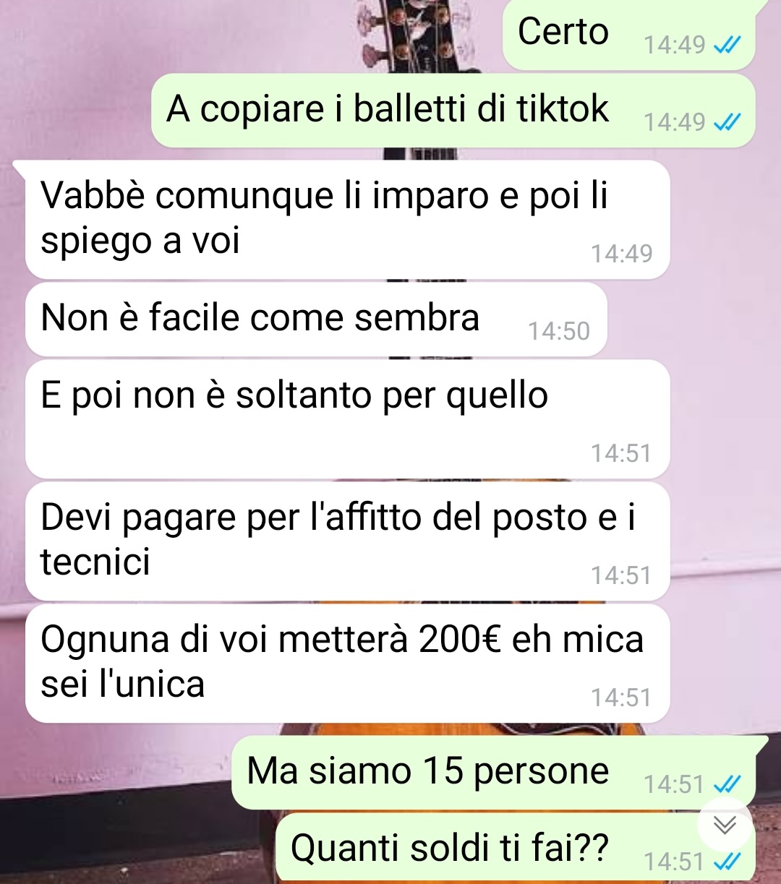Click the blue ticks beside 'A copiare i balletti di tiktok'

[x=727, y=123]
